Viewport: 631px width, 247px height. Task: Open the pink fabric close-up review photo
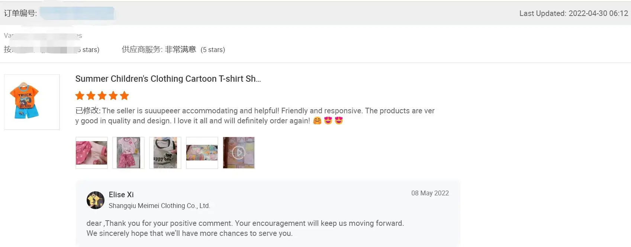coord(91,153)
